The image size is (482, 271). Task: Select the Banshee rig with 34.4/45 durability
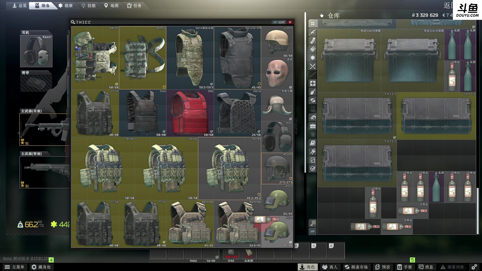[237, 224]
